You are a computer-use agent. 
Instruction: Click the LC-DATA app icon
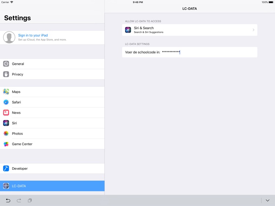tap(6, 186)
